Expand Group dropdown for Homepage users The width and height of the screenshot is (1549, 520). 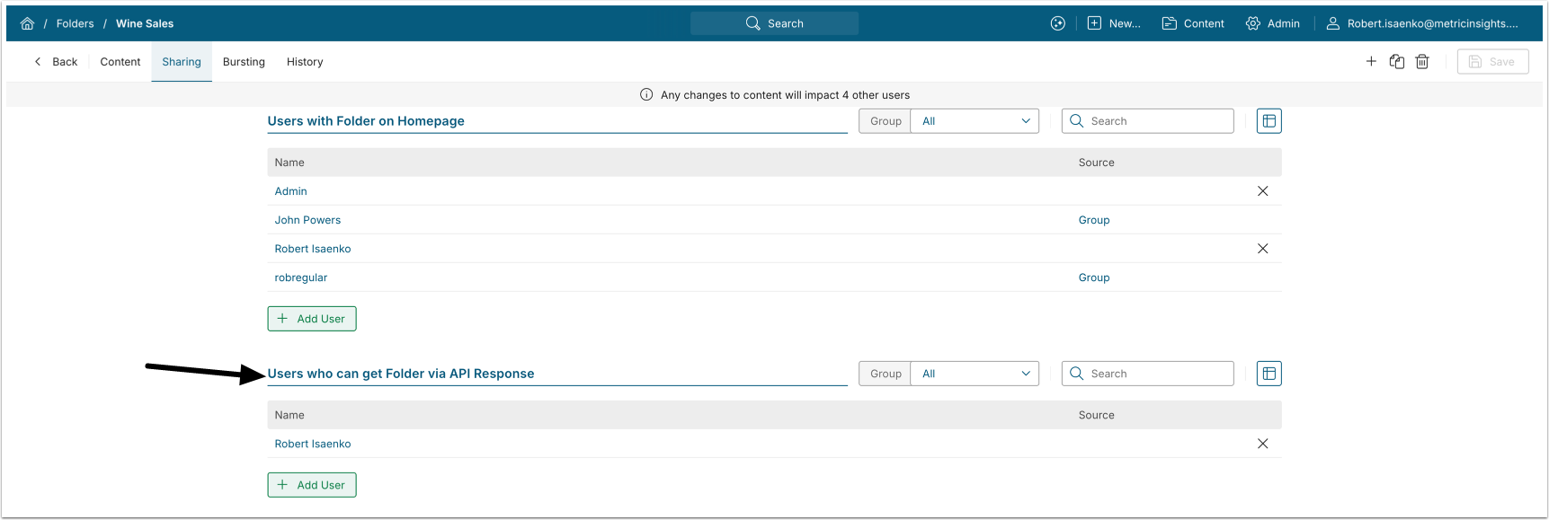click(x=975, y=121)
